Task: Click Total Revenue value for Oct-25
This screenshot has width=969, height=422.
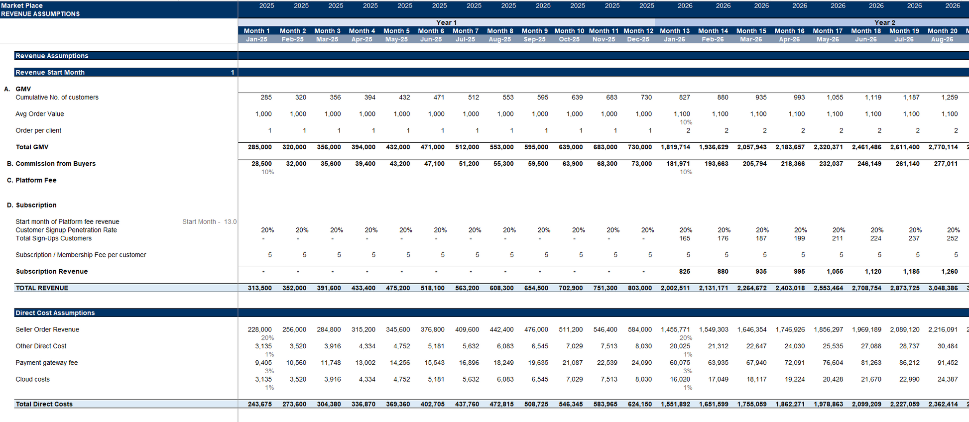Action: (571, 288)
